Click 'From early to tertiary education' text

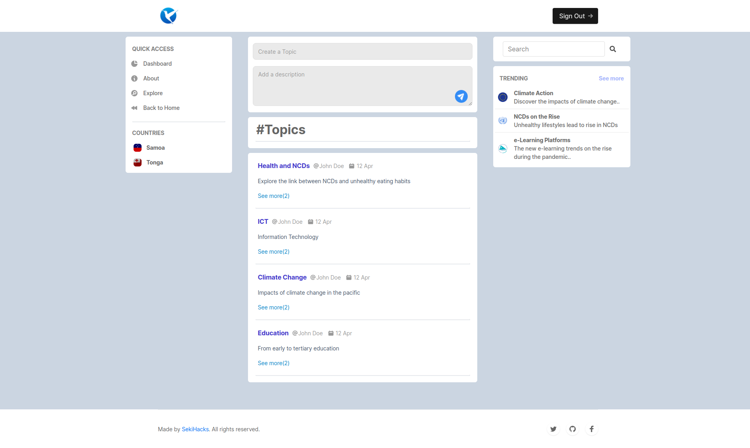(x=298, y=348)
